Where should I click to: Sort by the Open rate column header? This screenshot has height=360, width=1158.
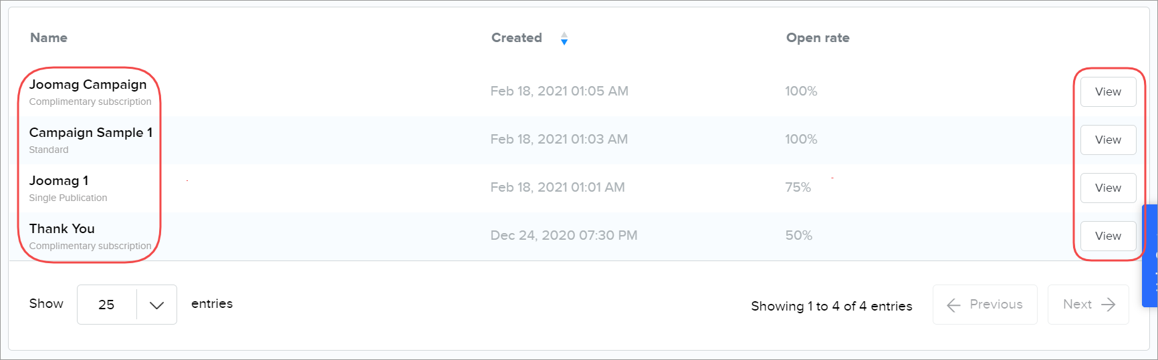[x=818, y=38]
